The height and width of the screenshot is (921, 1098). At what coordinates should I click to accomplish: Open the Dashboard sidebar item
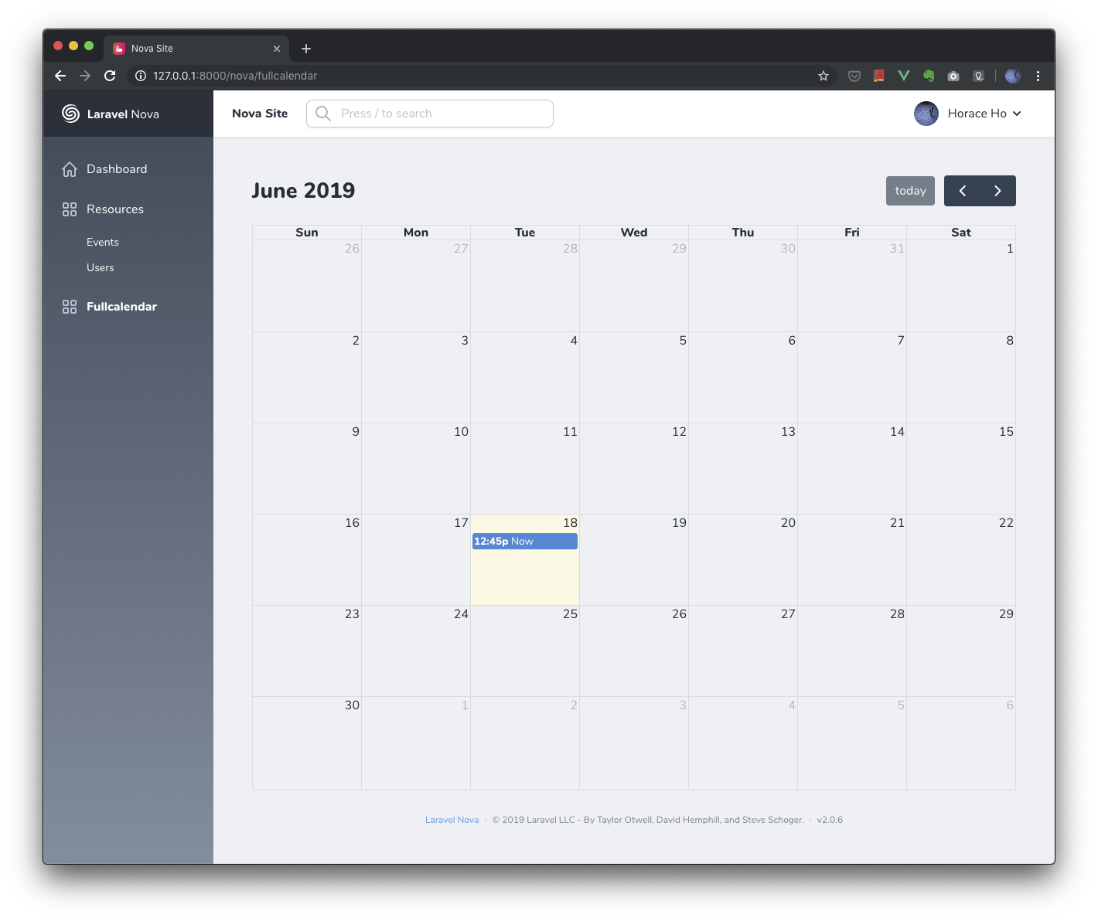pos(117,169)
